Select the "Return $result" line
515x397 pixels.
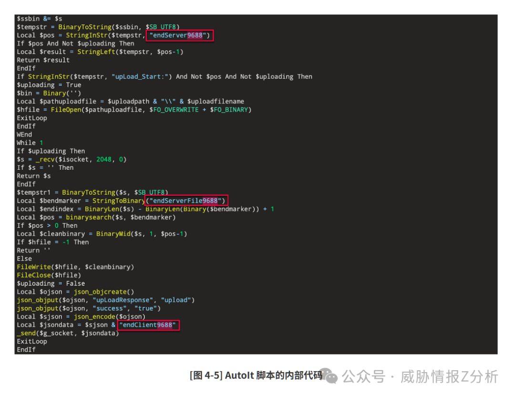[43, 60]
